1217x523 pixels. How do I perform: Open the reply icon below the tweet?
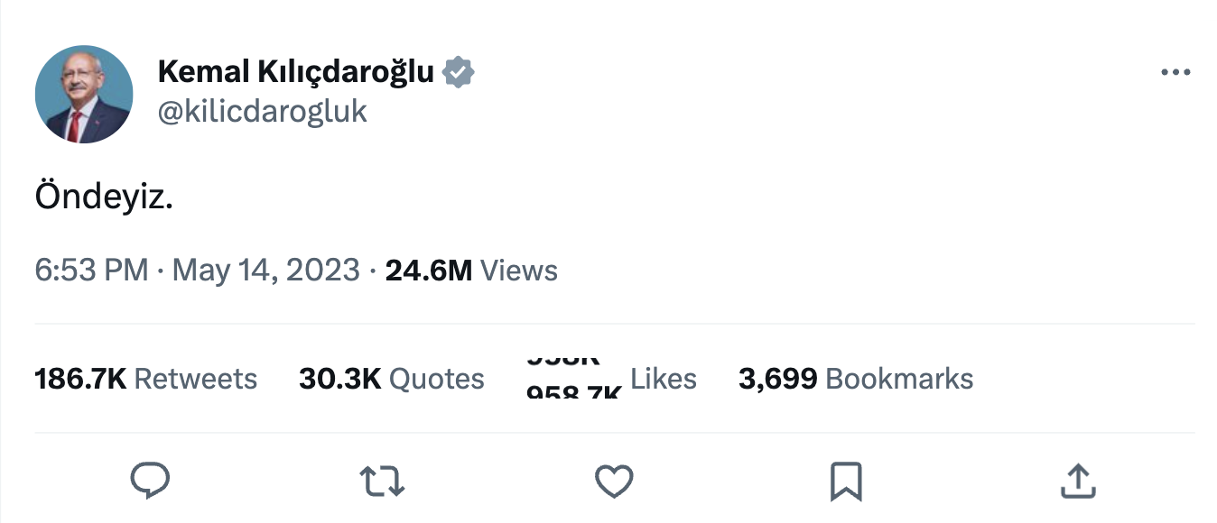click(x=150, y=481)
